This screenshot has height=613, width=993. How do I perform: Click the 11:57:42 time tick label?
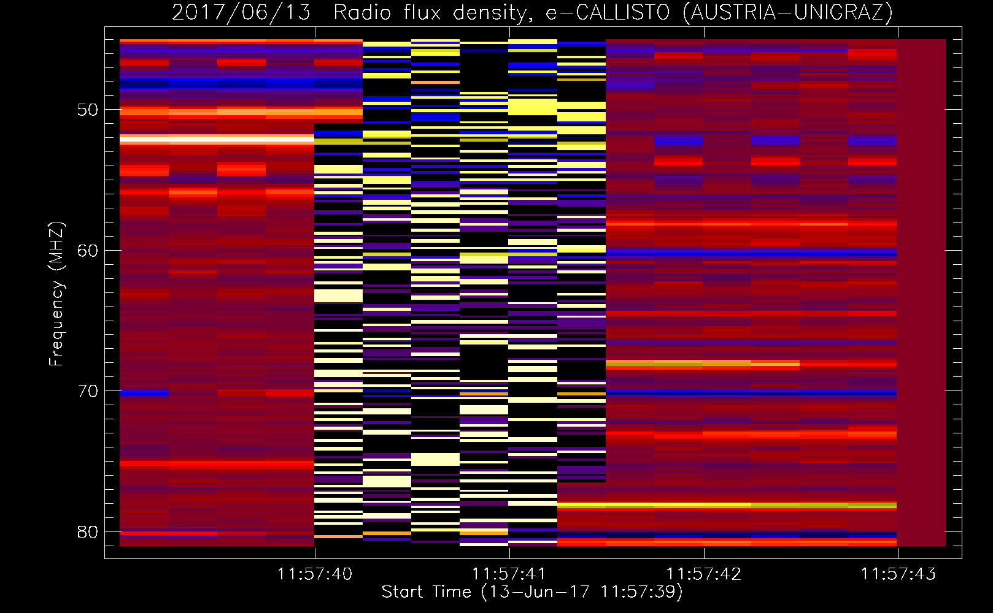coord(703,574)
